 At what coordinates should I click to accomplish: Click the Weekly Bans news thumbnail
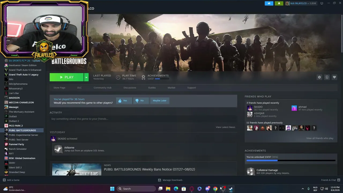click(77, 169)
